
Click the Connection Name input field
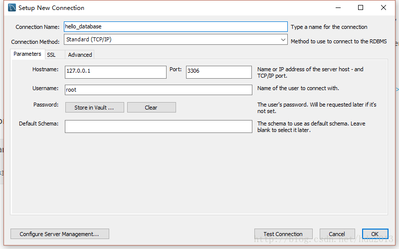tap(176, 27)
